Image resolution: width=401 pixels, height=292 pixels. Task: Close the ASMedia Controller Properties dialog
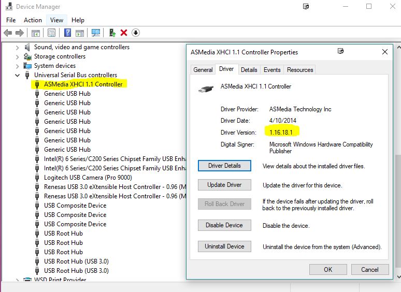[384, 52]
